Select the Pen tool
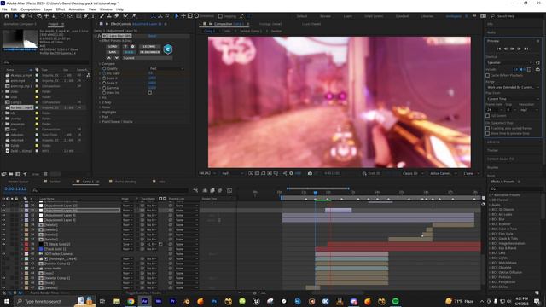 (x=86, y=16)
